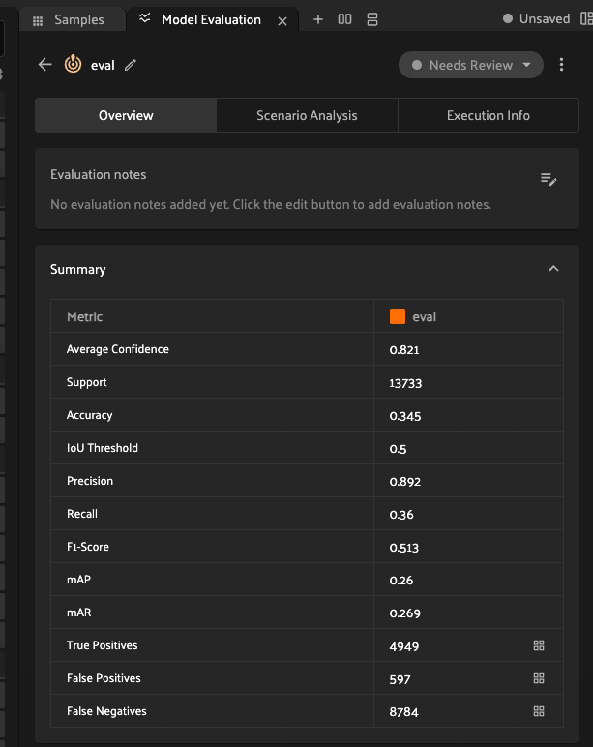Click the eval evaluation name
Screen dimensions: 593x747
pos(103,65)
